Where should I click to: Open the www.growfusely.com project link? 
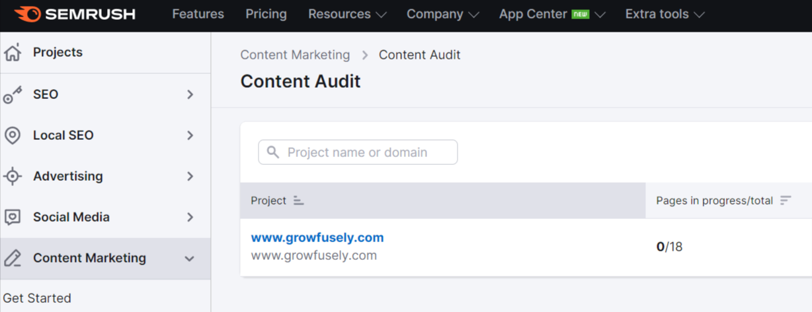coord(317,237)
